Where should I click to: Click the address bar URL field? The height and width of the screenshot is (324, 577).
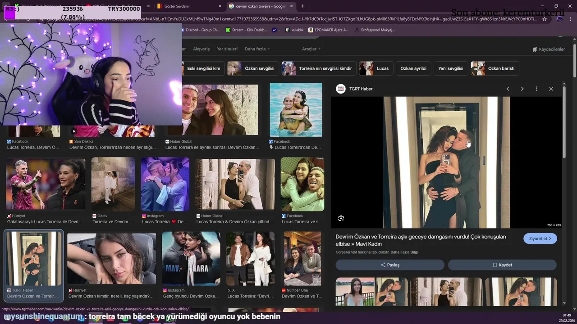click(x=293, y=19)
